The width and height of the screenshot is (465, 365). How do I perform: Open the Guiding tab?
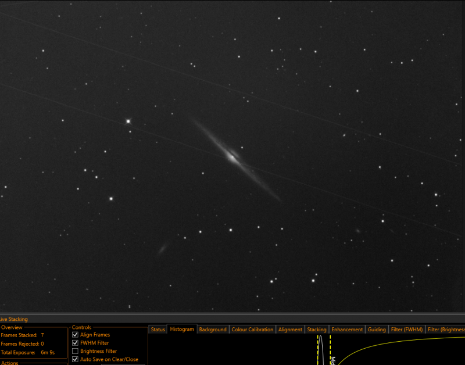coord(377,330)
